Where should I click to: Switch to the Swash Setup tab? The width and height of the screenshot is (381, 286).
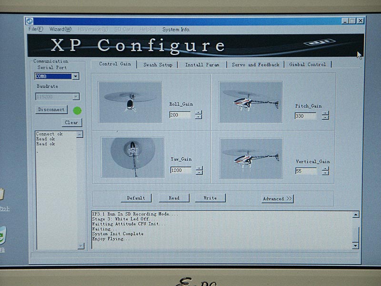coord(158,65)
